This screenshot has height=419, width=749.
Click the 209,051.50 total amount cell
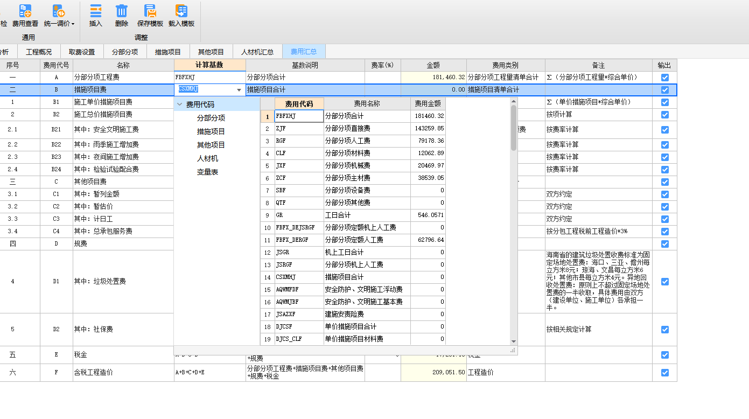tap(433, 373)
